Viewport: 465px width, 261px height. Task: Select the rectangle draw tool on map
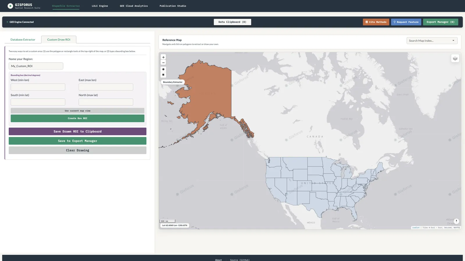(x=163, y=75)
